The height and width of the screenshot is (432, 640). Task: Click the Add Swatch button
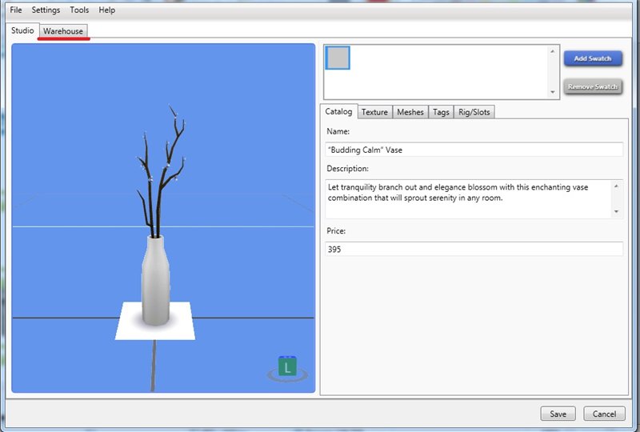click(593, 59)
